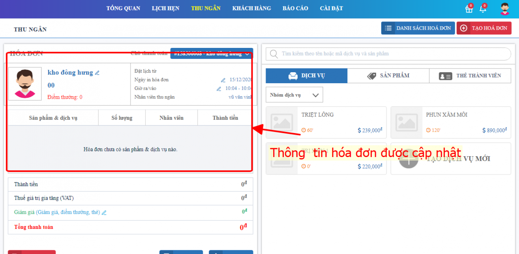Open the invoice selector dropdown
Screen dimensions: 519x254
[x=211, y=54]
